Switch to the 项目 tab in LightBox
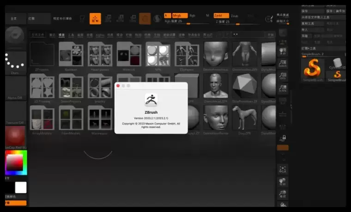Image resolution: width=351 pixels, height=212 pixels. [x=61, y=35]
